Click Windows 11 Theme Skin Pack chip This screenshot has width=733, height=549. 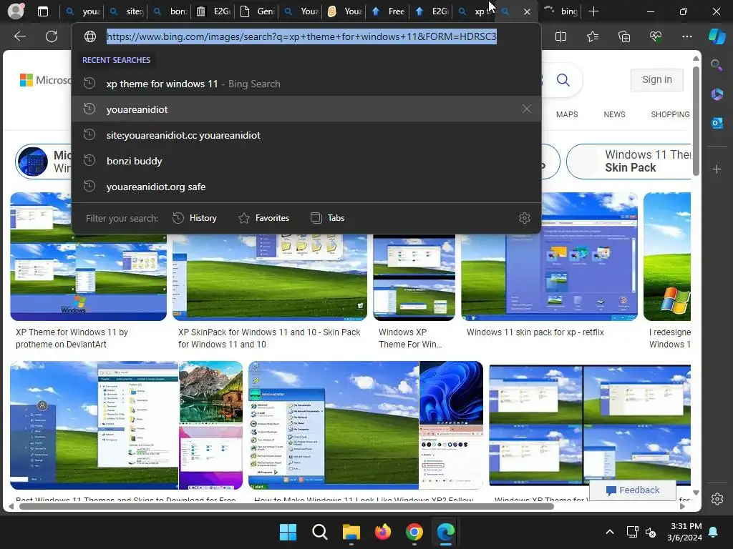tap(628, 161)
